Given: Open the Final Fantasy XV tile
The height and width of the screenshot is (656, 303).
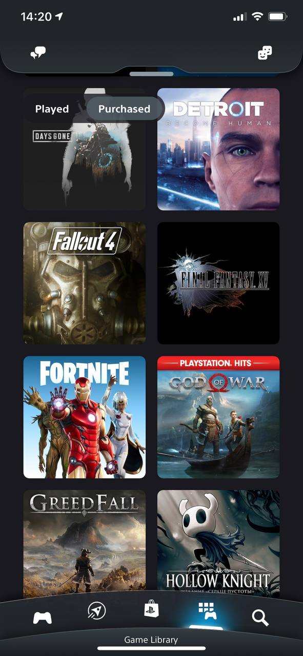Looking at the screenshot, I should click(218, 283).
